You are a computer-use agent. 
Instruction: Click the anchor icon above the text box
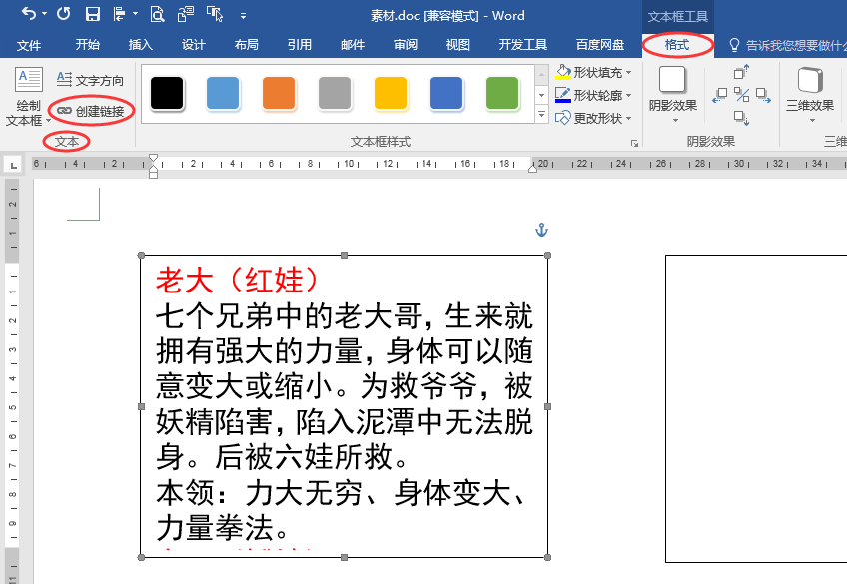pyautogui.click(x=541, y=230)
